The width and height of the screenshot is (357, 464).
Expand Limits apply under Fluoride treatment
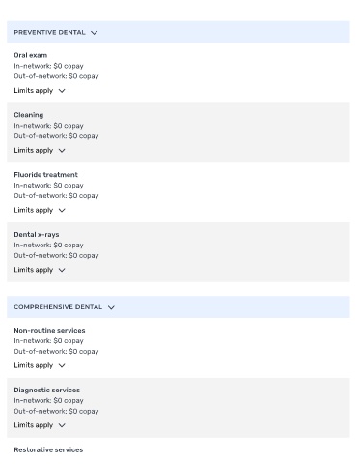40,210
